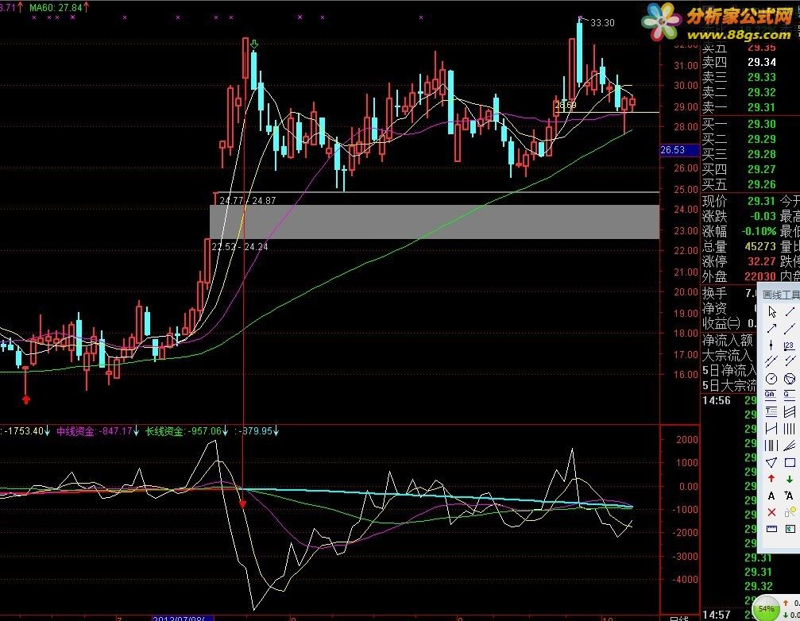Choose the arrow line drawing tool

[772, 328]
